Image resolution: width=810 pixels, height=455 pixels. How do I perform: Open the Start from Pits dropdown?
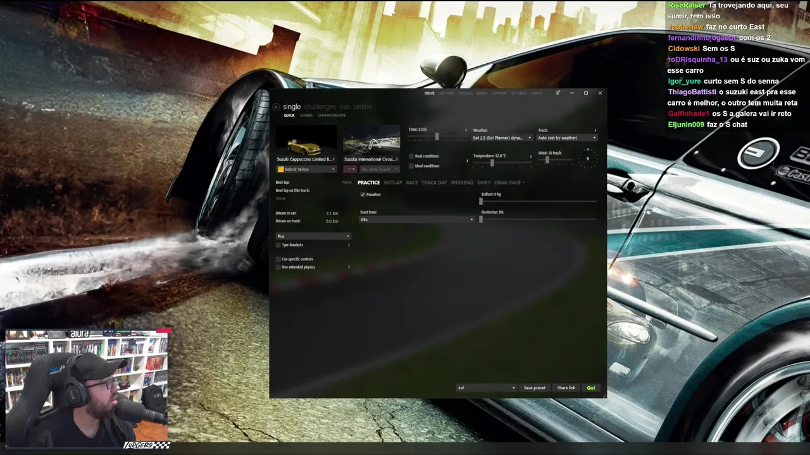(416, 219)
